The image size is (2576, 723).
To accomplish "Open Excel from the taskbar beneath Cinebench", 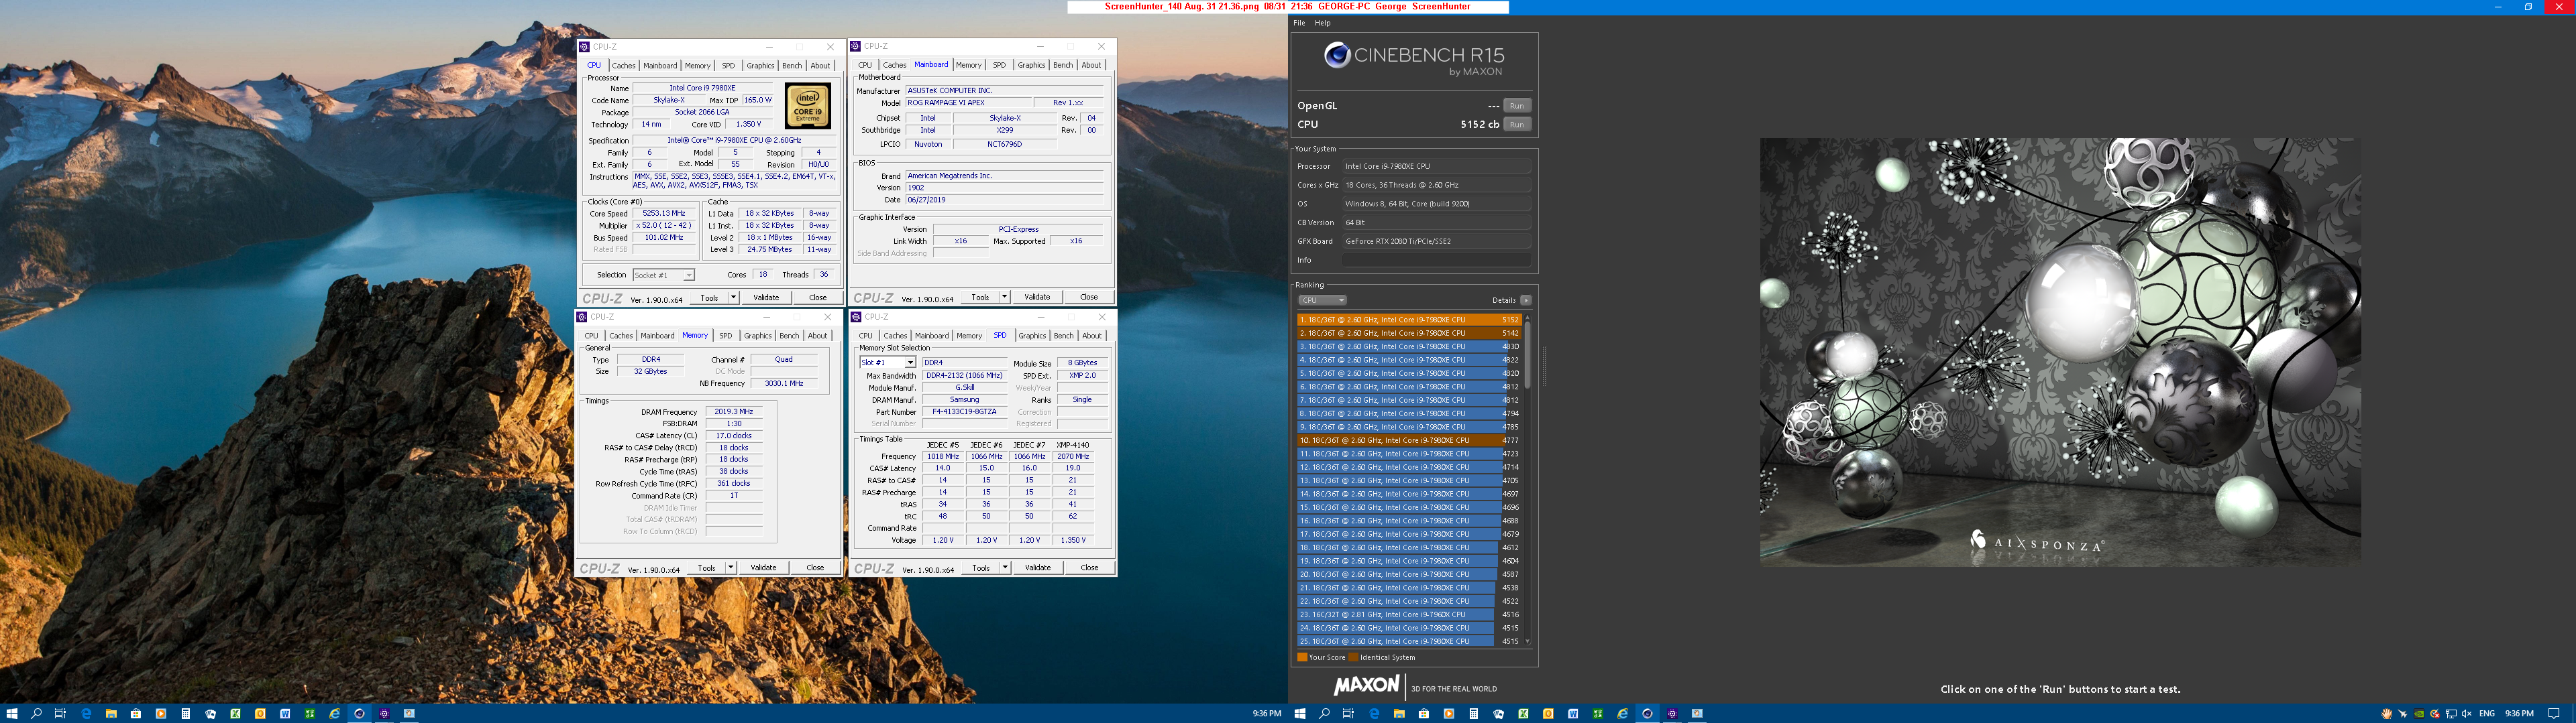I will tap(1523, 713).
